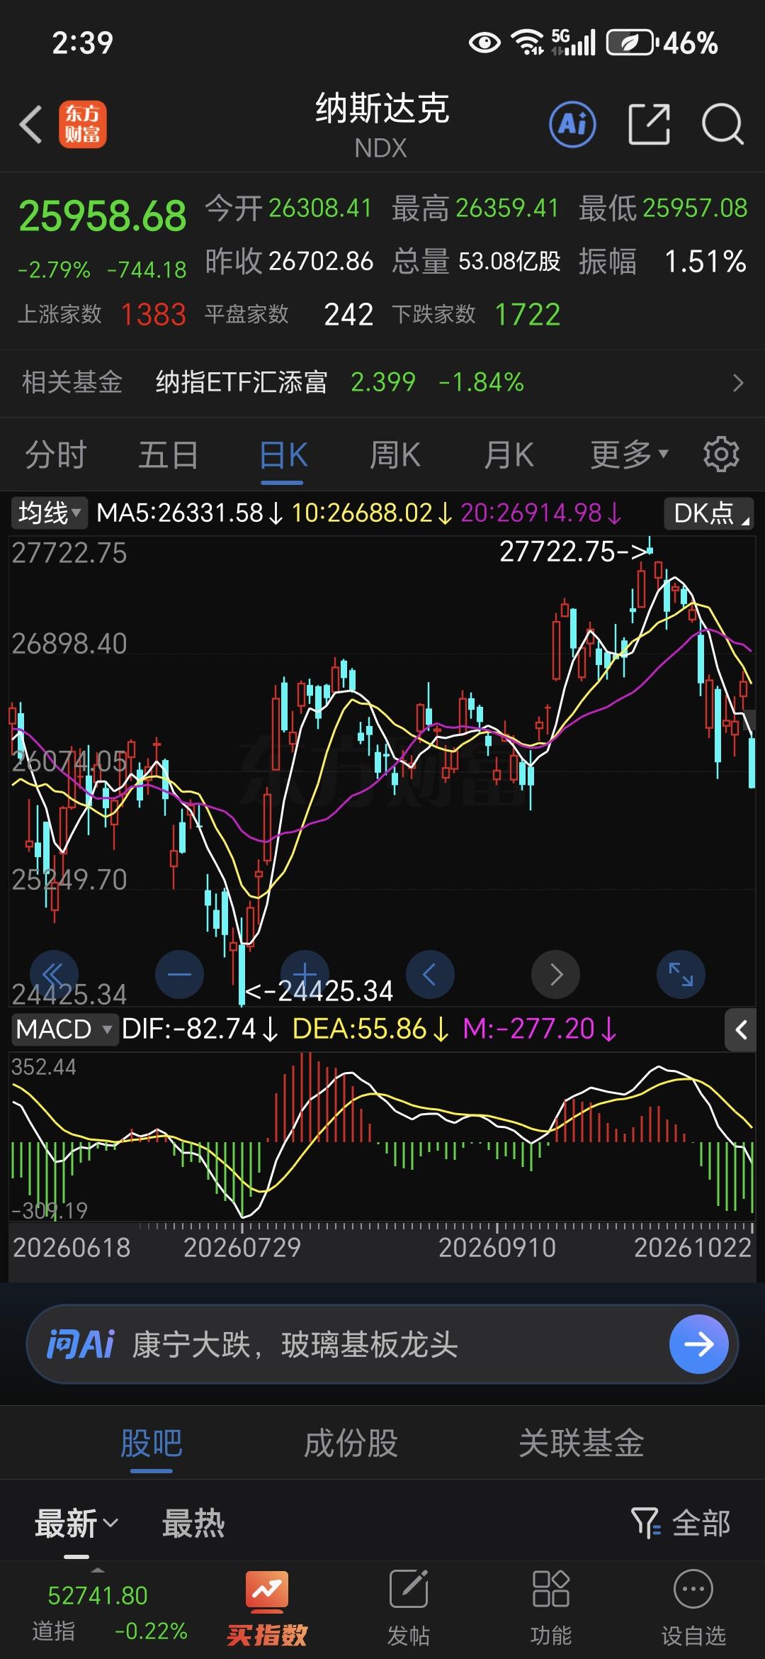Screen dimensions: 765x1659
Task: Open 纳指ETF汇添富 fund link
Action: pos(242,382)
